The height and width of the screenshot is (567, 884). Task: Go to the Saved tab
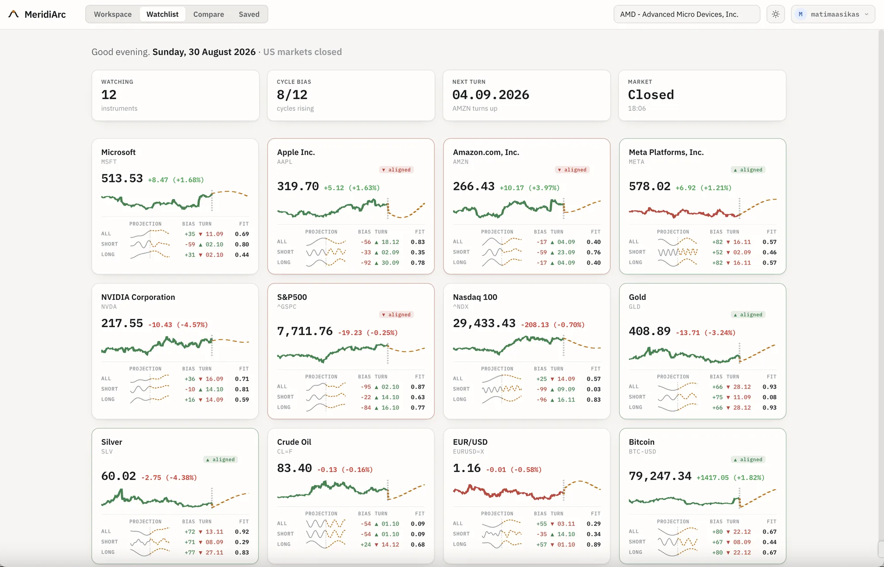point(249,14)
